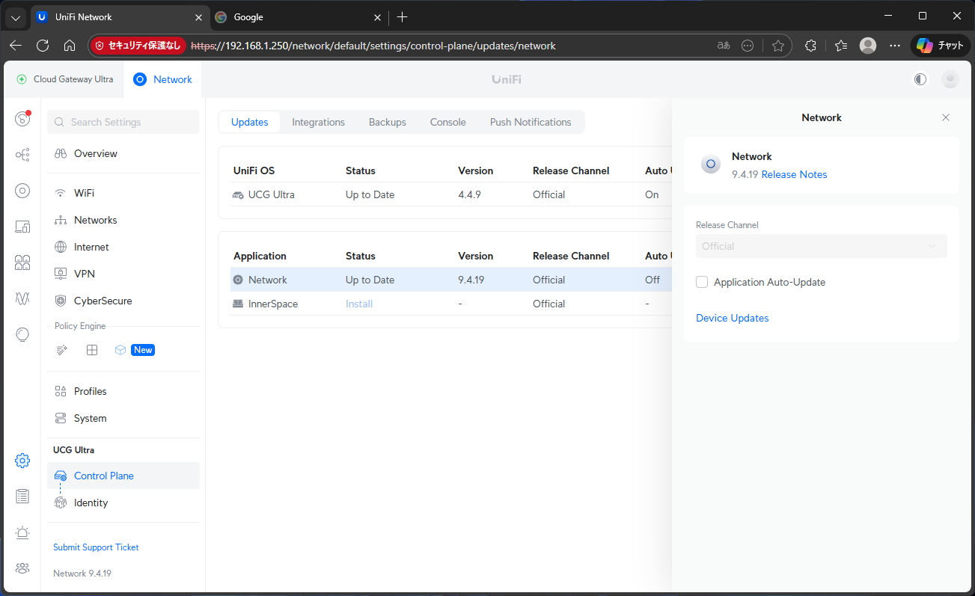Open the Dashboard icon with red notification dot
The image size is (975, 596).
tap(22, 119)
